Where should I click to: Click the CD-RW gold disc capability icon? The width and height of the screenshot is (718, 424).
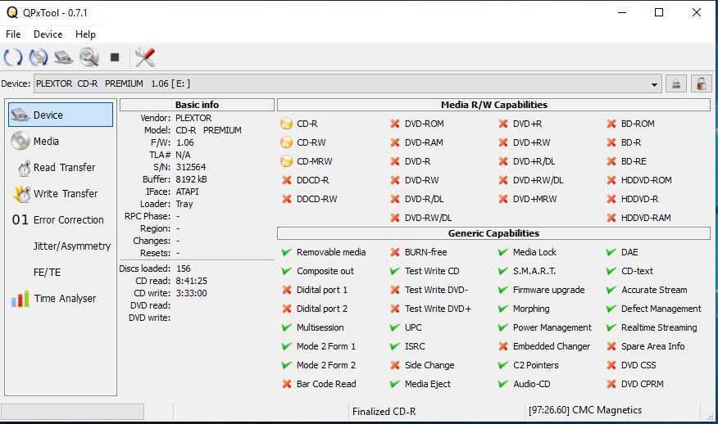(x=286, y=142)
